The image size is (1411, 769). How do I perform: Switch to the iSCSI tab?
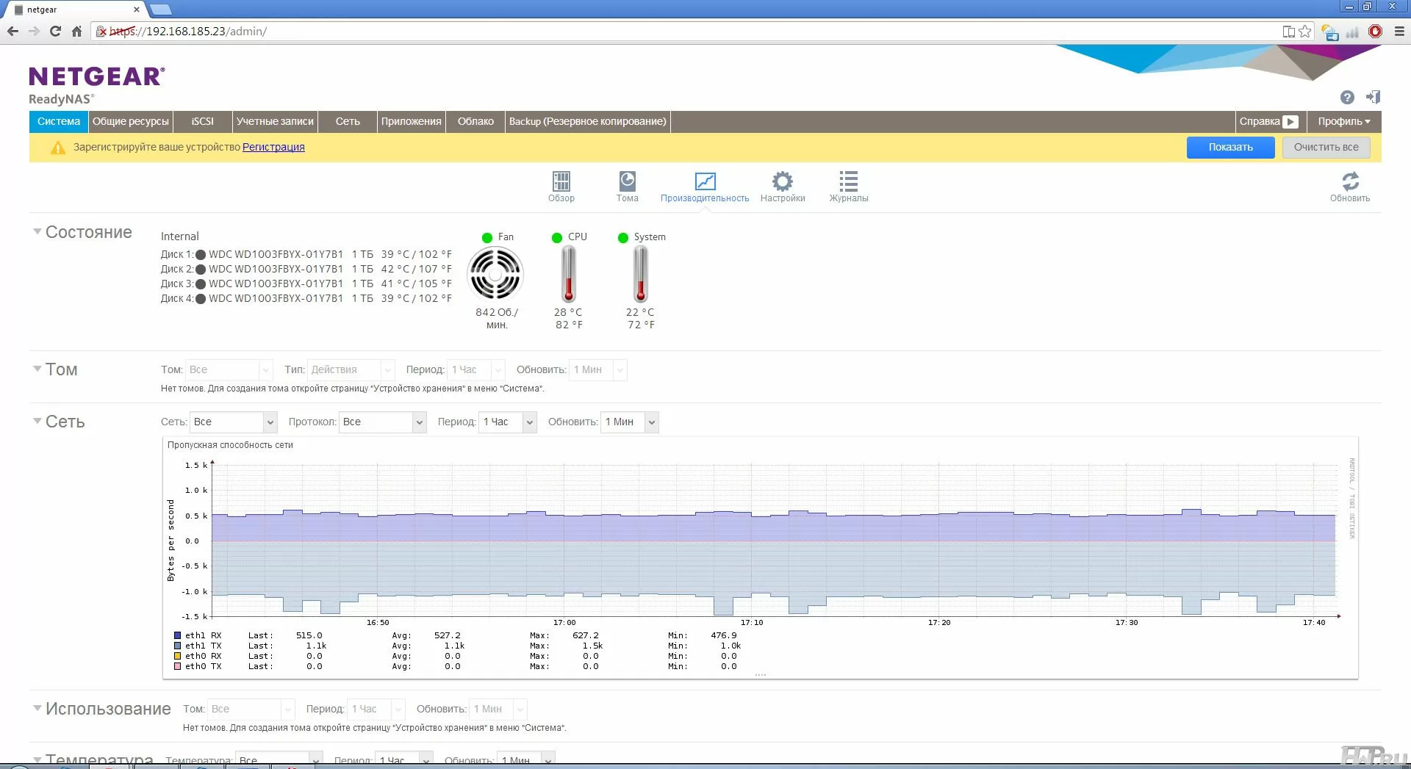[x=203, y=122]
